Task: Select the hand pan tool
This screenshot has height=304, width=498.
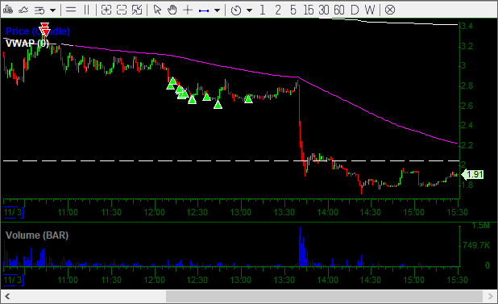Action: (172, 10)
